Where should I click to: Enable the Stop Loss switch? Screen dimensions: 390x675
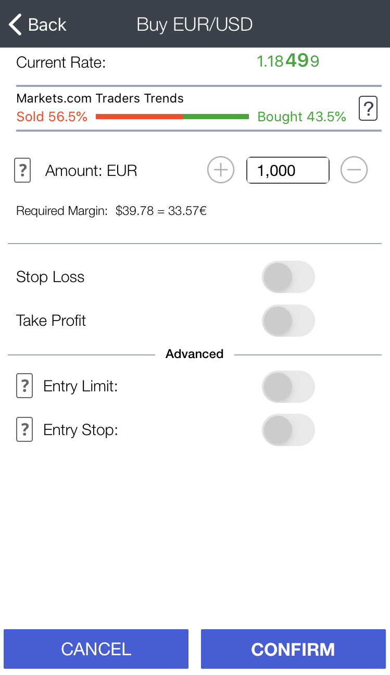288,277
